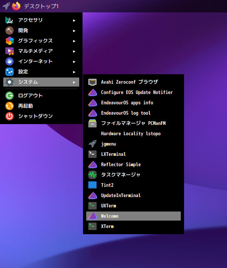The height and width of the screenshot is (268, 227).
Task: Expand the アクセサリ submenu arrow
Action: (74, 21)
